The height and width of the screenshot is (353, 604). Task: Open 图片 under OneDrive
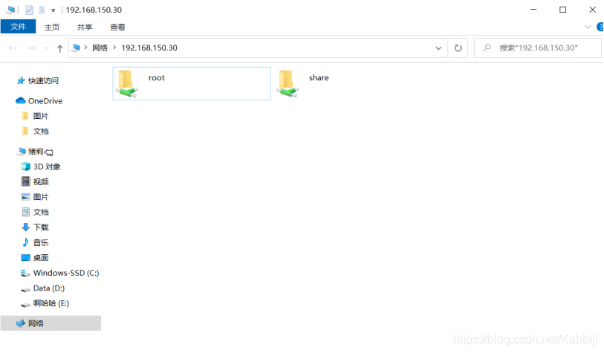point(40,116)
